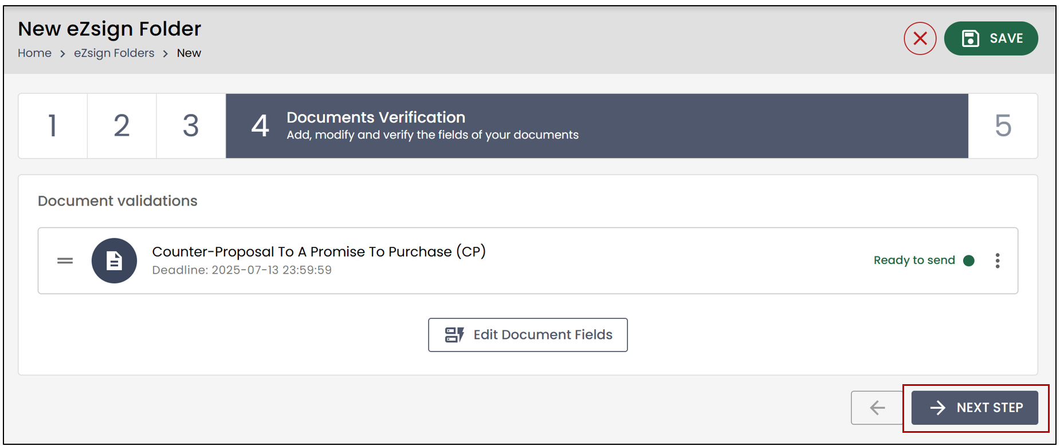Open the eZsign Folders breadcrumb link
Image resolution: width=1064 pixels, height=446 pixels.
tap(114, 53)
